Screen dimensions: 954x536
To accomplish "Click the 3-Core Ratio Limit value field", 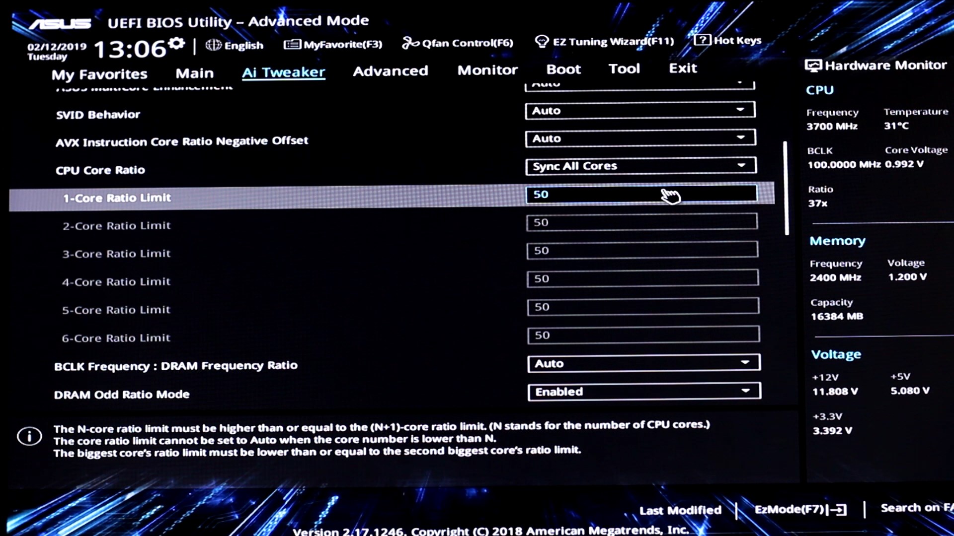I will (x=642, y=250).
